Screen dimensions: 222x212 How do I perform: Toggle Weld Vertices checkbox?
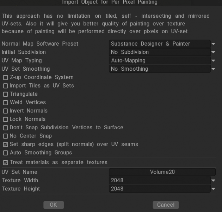pos(5,102)
